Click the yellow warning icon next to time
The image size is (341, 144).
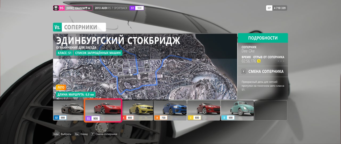point(259,61)
